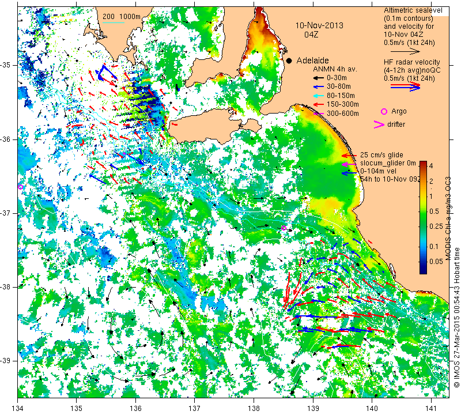461x415 pixels.
Task: Click the colour bar value 0.05
Action: coord(436,262)
